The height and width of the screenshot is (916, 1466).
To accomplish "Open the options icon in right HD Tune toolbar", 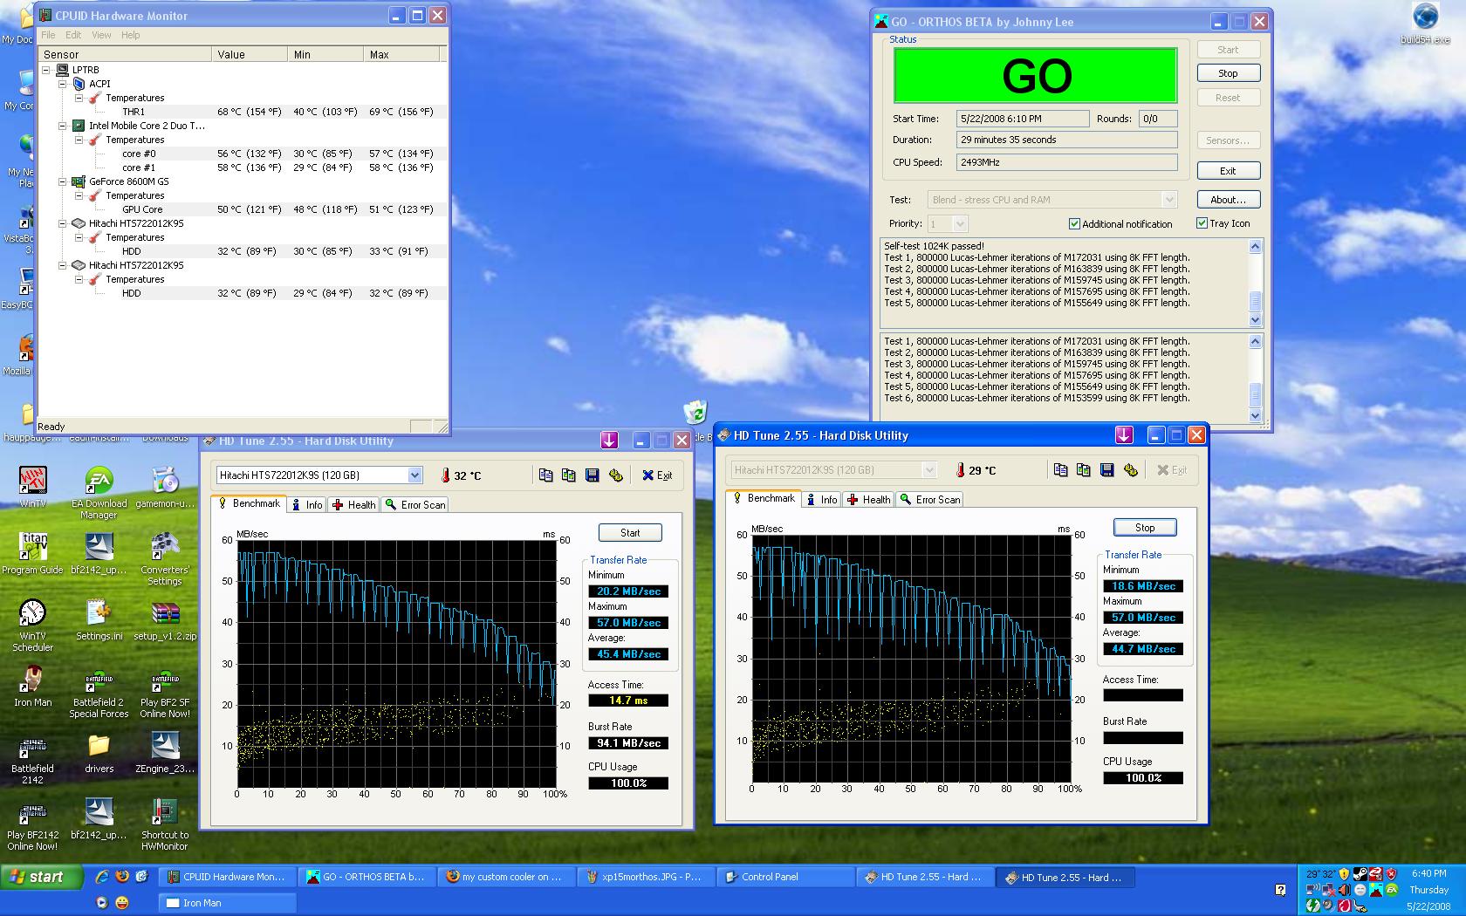I will tap(1131, 470).
